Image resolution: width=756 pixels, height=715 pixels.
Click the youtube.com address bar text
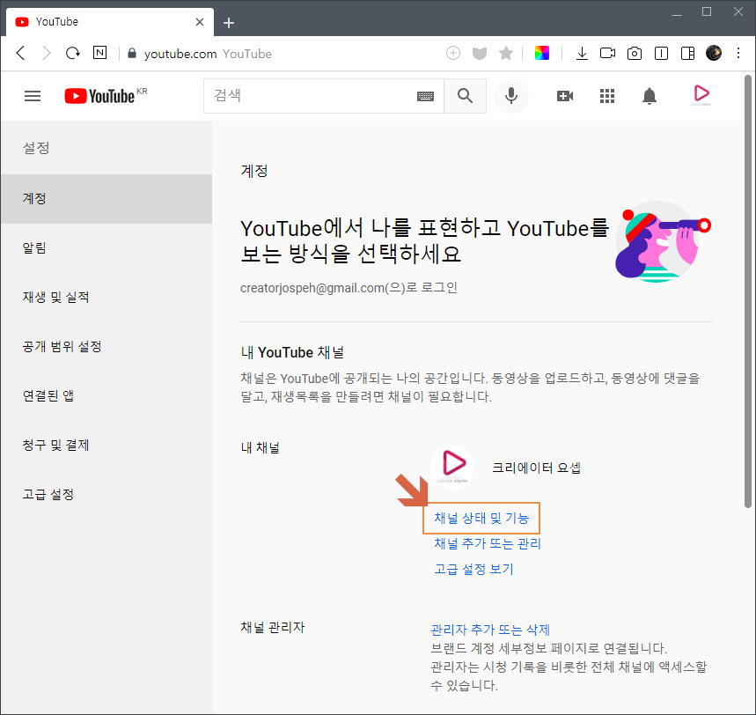[180, 54]
